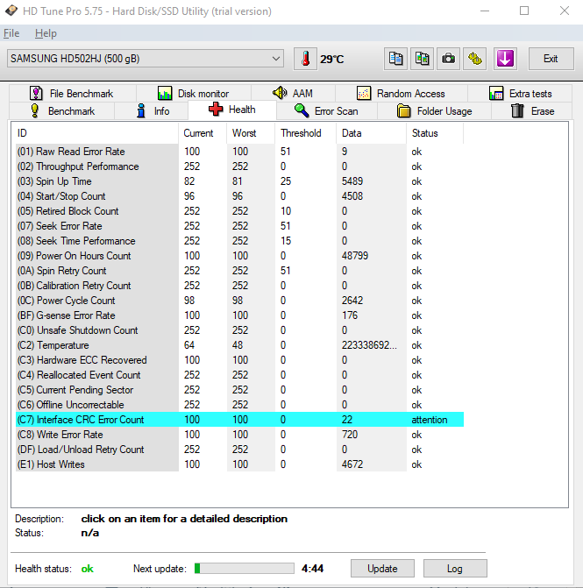The height and width of the screenshot is (588, 583).
Task: Click the camera save screenshot icon
Action: click(448, 59)
